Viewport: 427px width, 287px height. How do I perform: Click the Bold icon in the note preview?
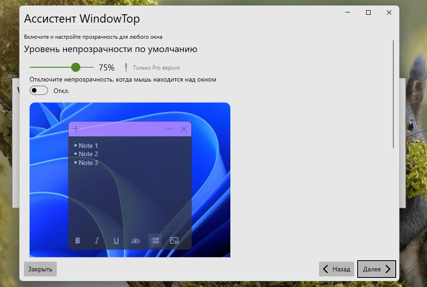[x=78, y=240]
